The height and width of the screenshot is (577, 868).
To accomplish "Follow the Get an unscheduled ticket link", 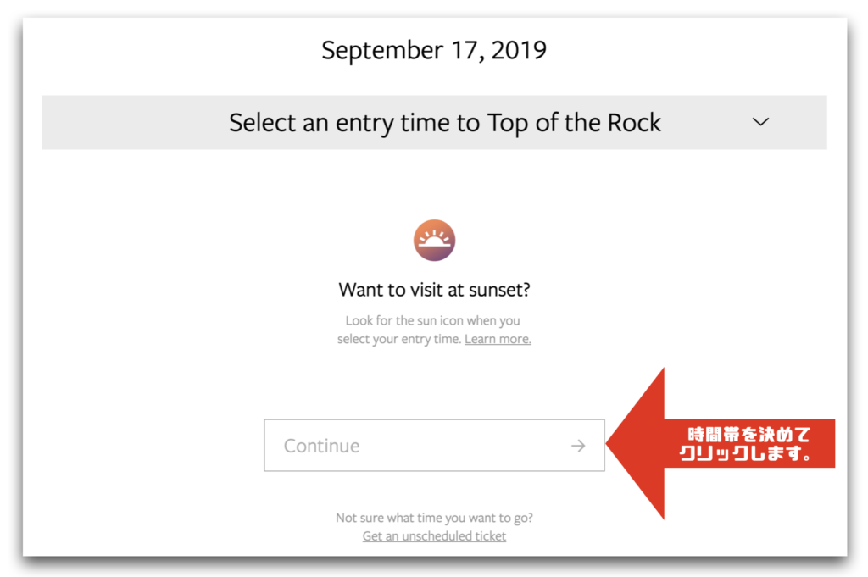I will [x=434, y=536].
